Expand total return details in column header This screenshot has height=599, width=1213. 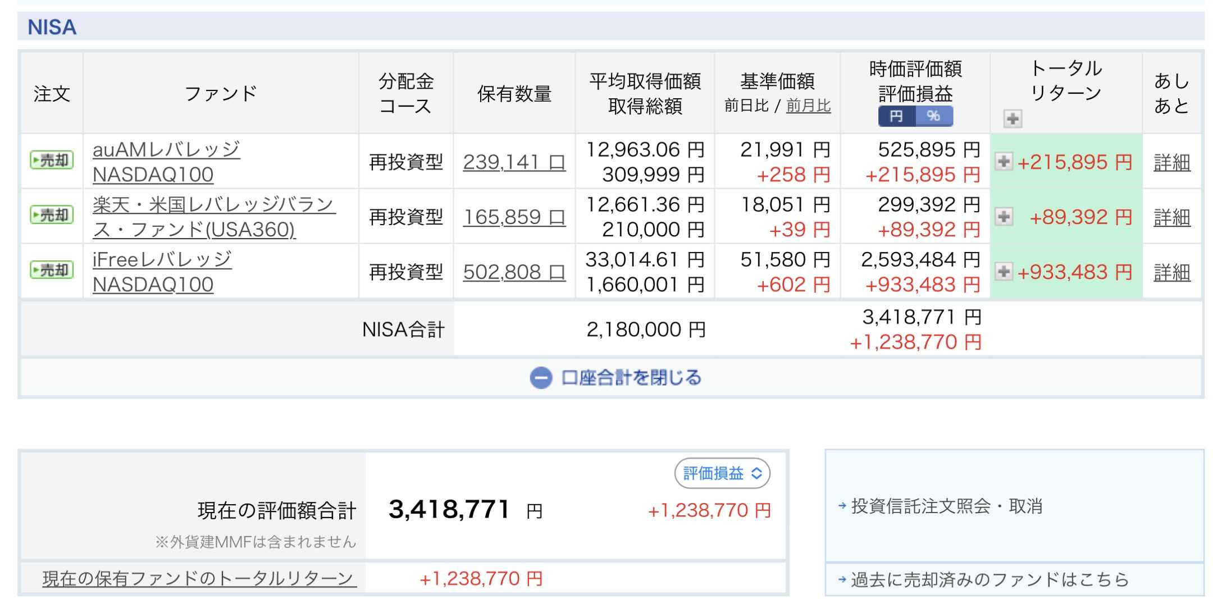pyautogui.click(x=1013, y=118)
